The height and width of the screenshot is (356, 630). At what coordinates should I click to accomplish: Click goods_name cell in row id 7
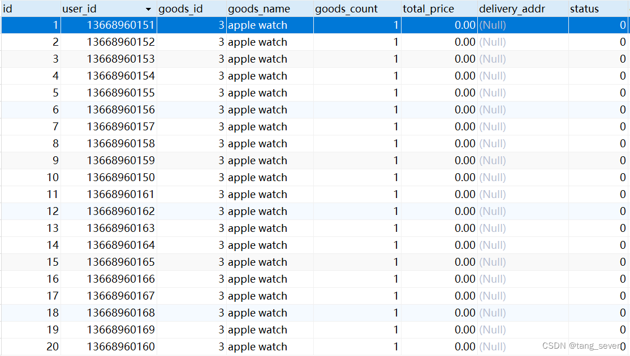[x=270, y=127]
